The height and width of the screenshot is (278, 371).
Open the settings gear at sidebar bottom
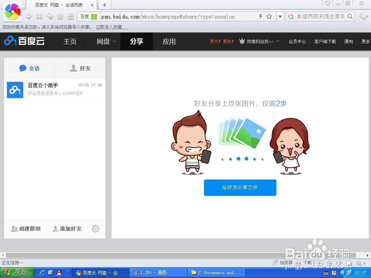(x=95, y=229)
